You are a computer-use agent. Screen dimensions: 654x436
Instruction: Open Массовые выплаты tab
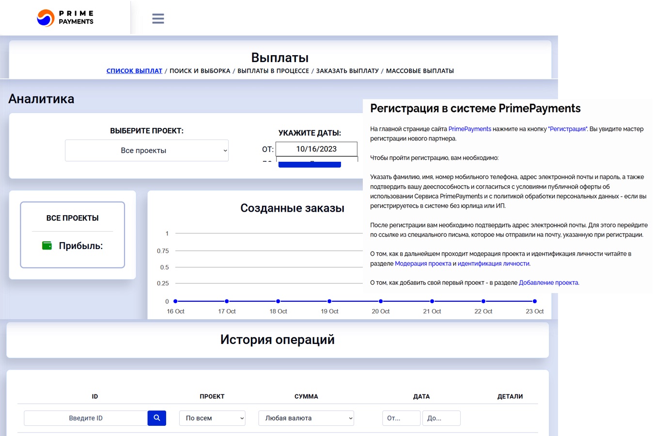pos(420,71)
